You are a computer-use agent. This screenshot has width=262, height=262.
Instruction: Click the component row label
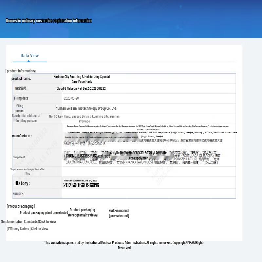coord(19,157)
